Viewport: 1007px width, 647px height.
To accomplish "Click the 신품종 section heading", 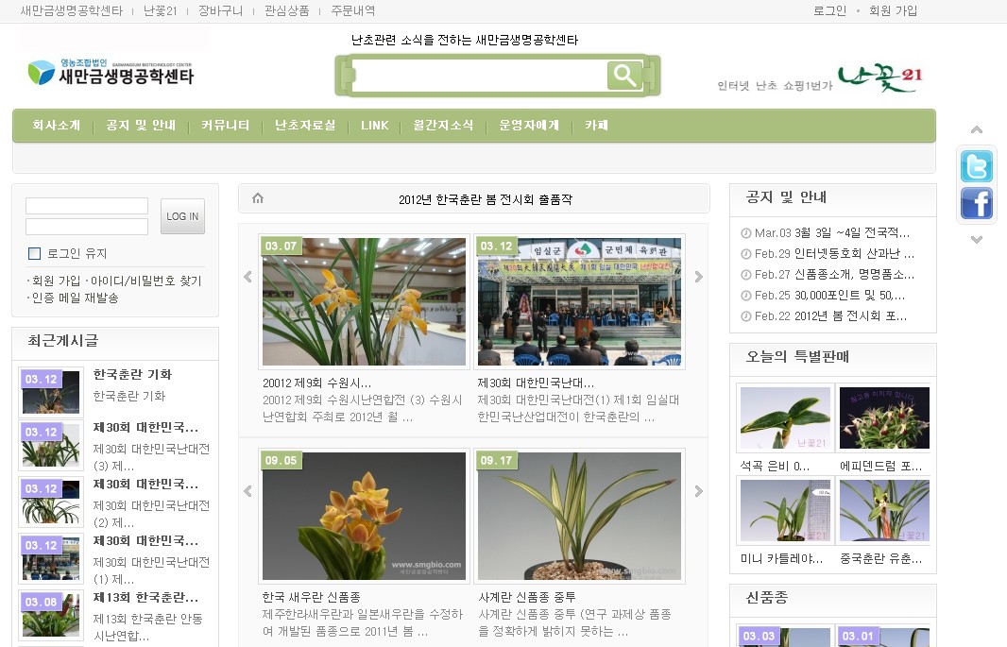I will 767,598.
